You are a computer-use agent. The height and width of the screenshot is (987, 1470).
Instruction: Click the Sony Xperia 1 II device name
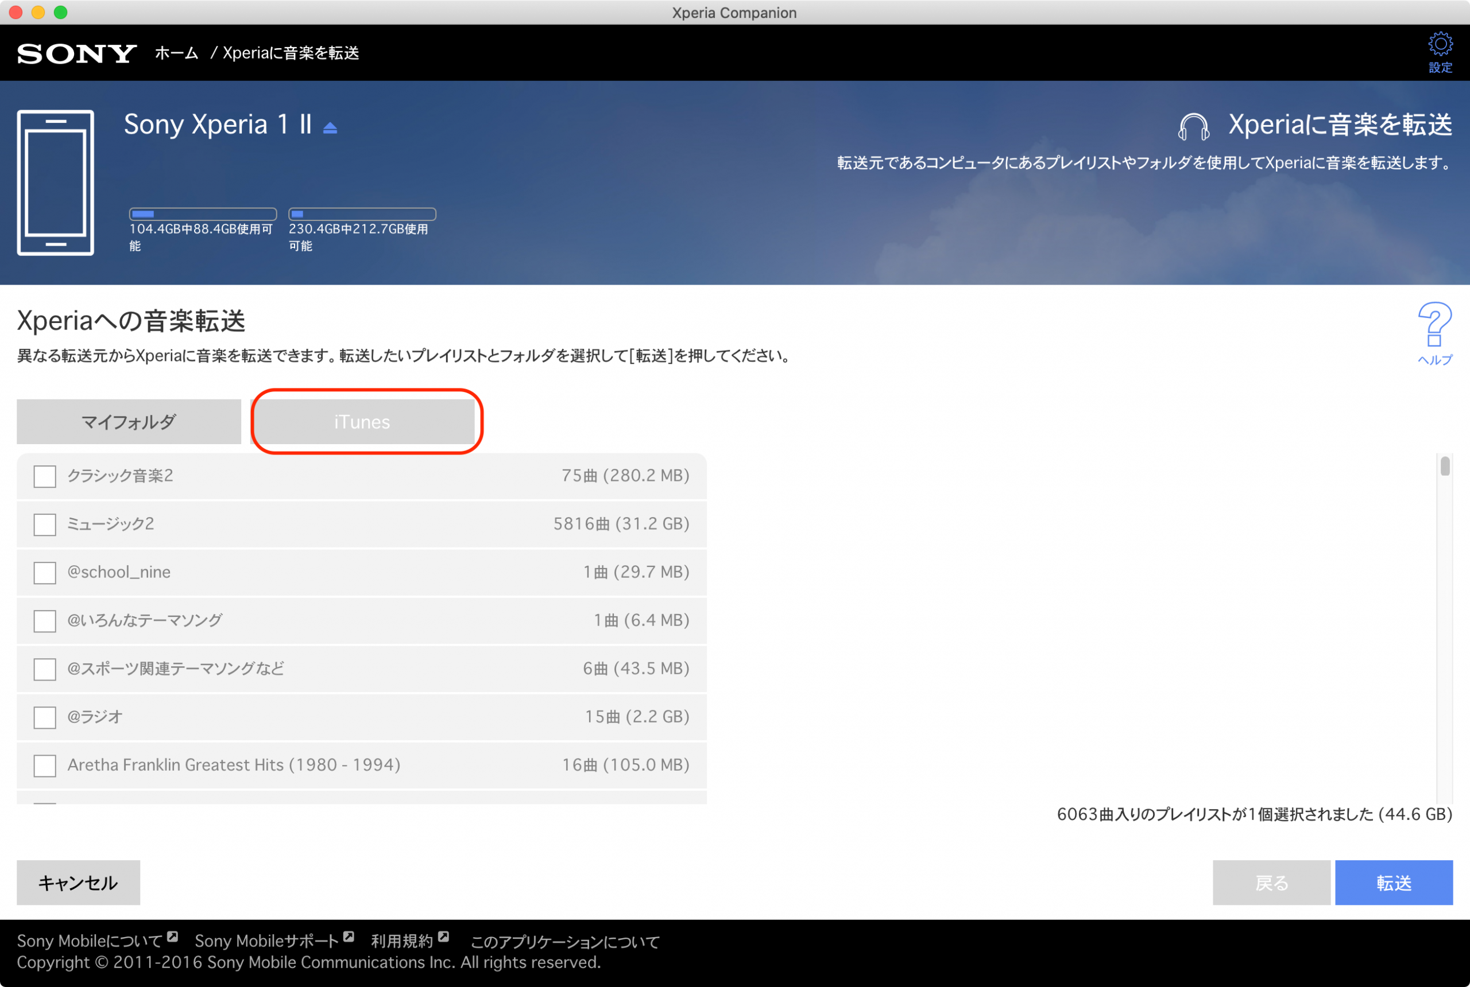218,125
